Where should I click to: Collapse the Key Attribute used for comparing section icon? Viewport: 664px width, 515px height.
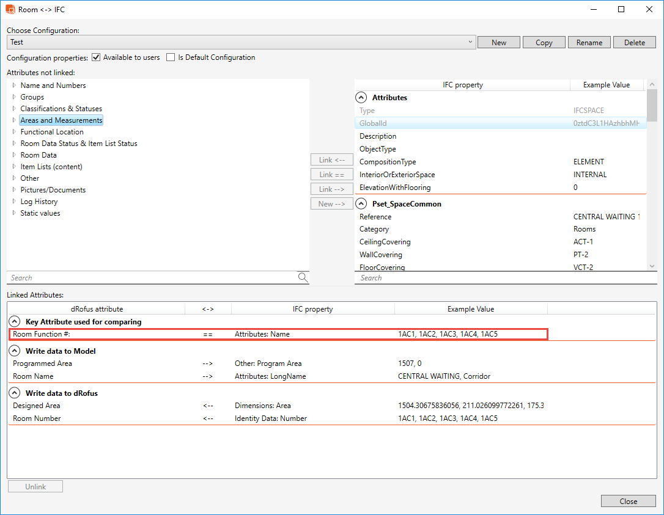[x=14, y=321]
